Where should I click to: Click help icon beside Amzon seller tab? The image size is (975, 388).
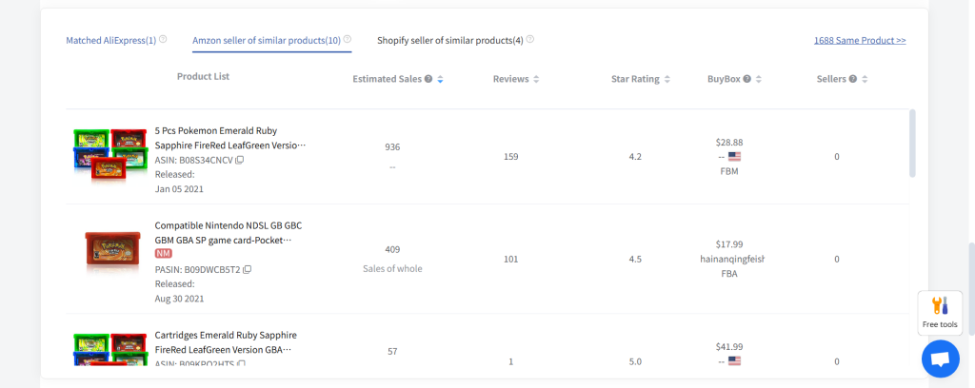(348, 39)
